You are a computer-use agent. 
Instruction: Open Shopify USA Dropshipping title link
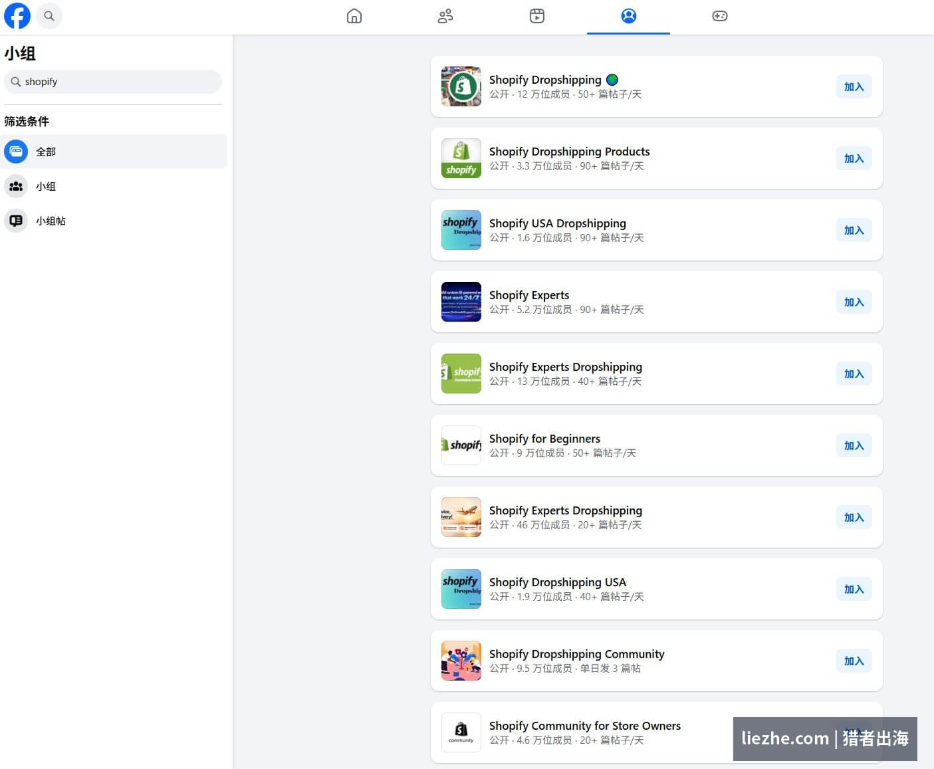pos(558,223)
